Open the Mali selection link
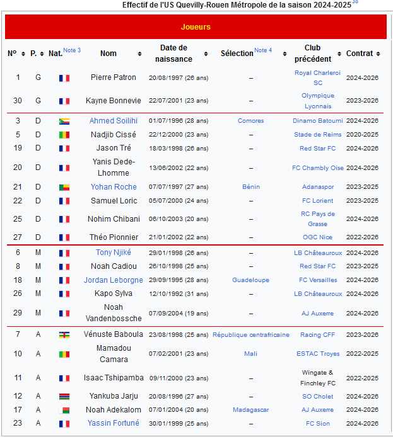The height and width of the screenshot is (437, 393). tap(250, 354)
